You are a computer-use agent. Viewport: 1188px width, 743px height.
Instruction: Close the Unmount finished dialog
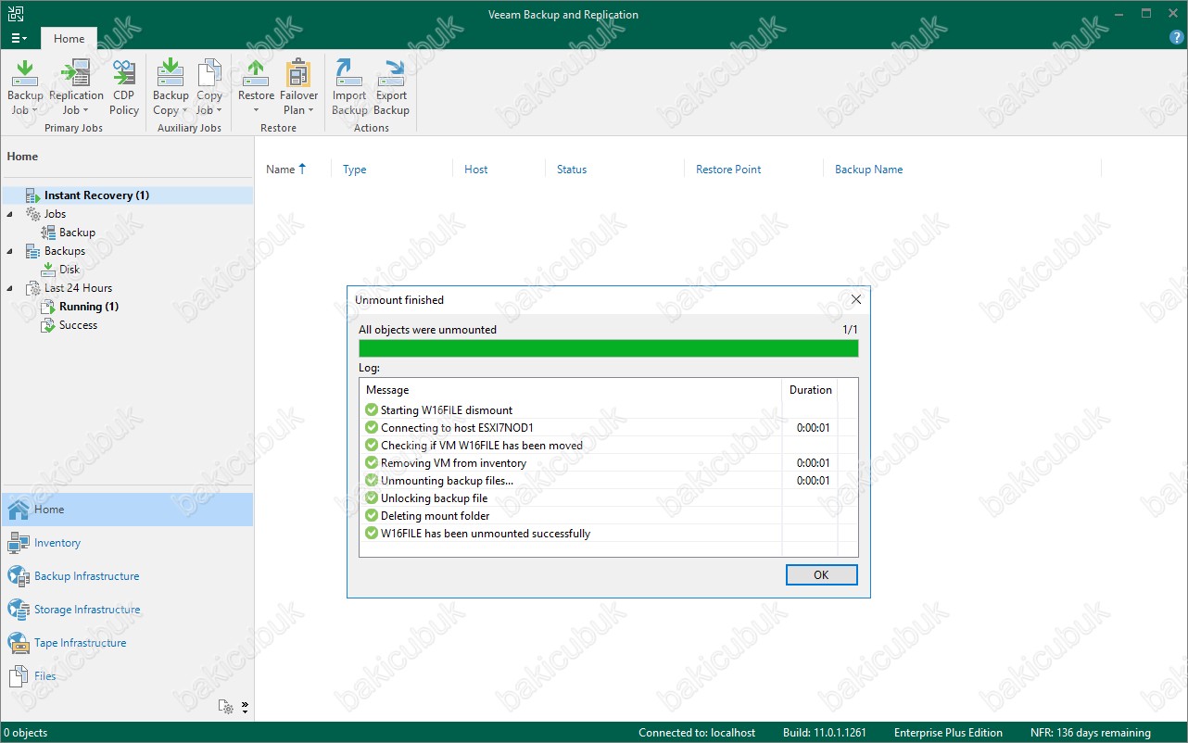856,300
